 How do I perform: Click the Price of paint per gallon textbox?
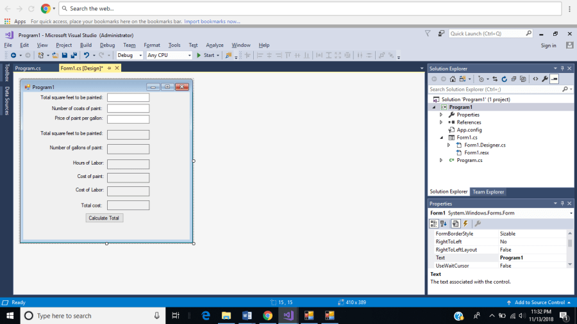coord(128,119)
